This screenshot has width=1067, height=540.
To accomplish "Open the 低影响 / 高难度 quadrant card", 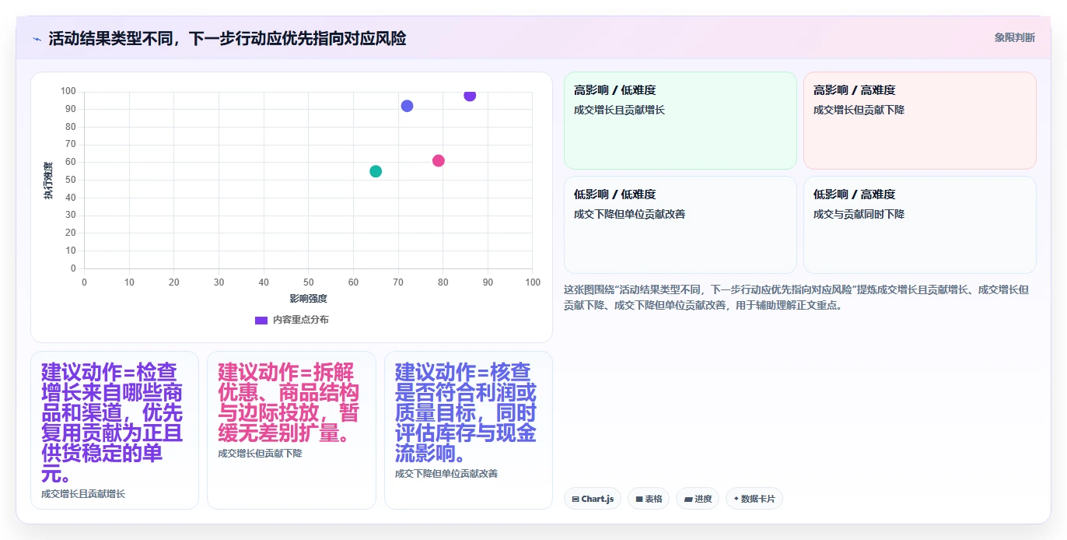I will 920,225.
